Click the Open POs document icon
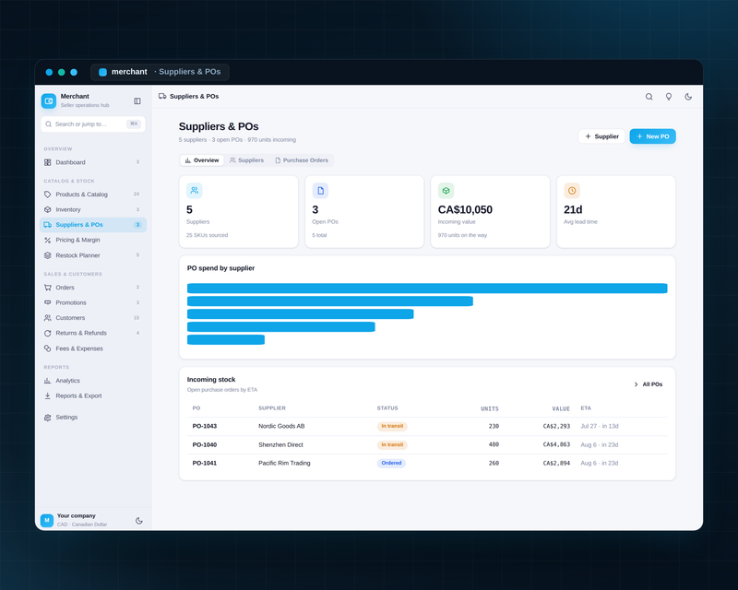This screenshot has width=738, height=590. 320,191
